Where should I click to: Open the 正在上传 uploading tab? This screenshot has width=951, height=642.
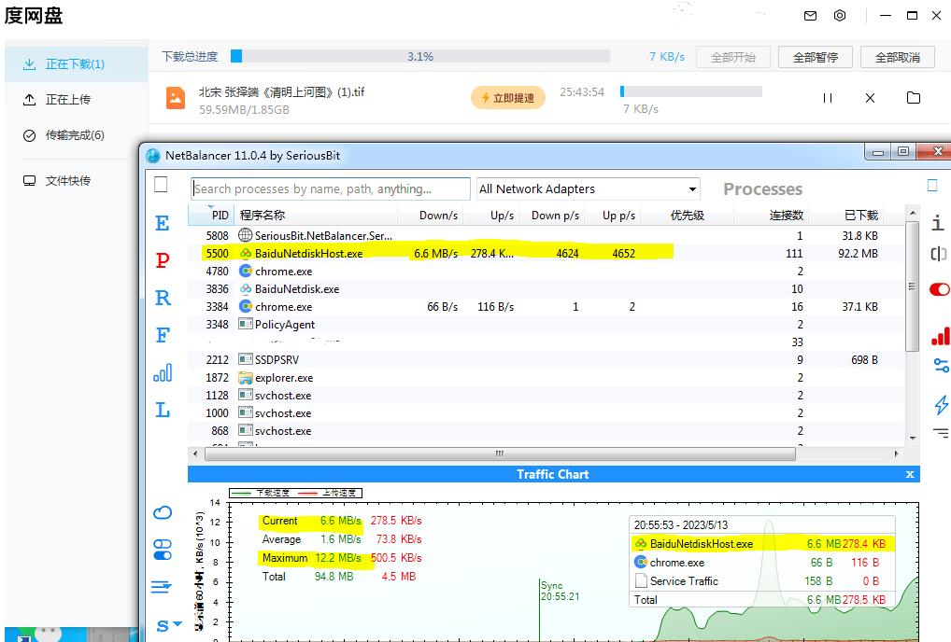[x=68, y=100]
